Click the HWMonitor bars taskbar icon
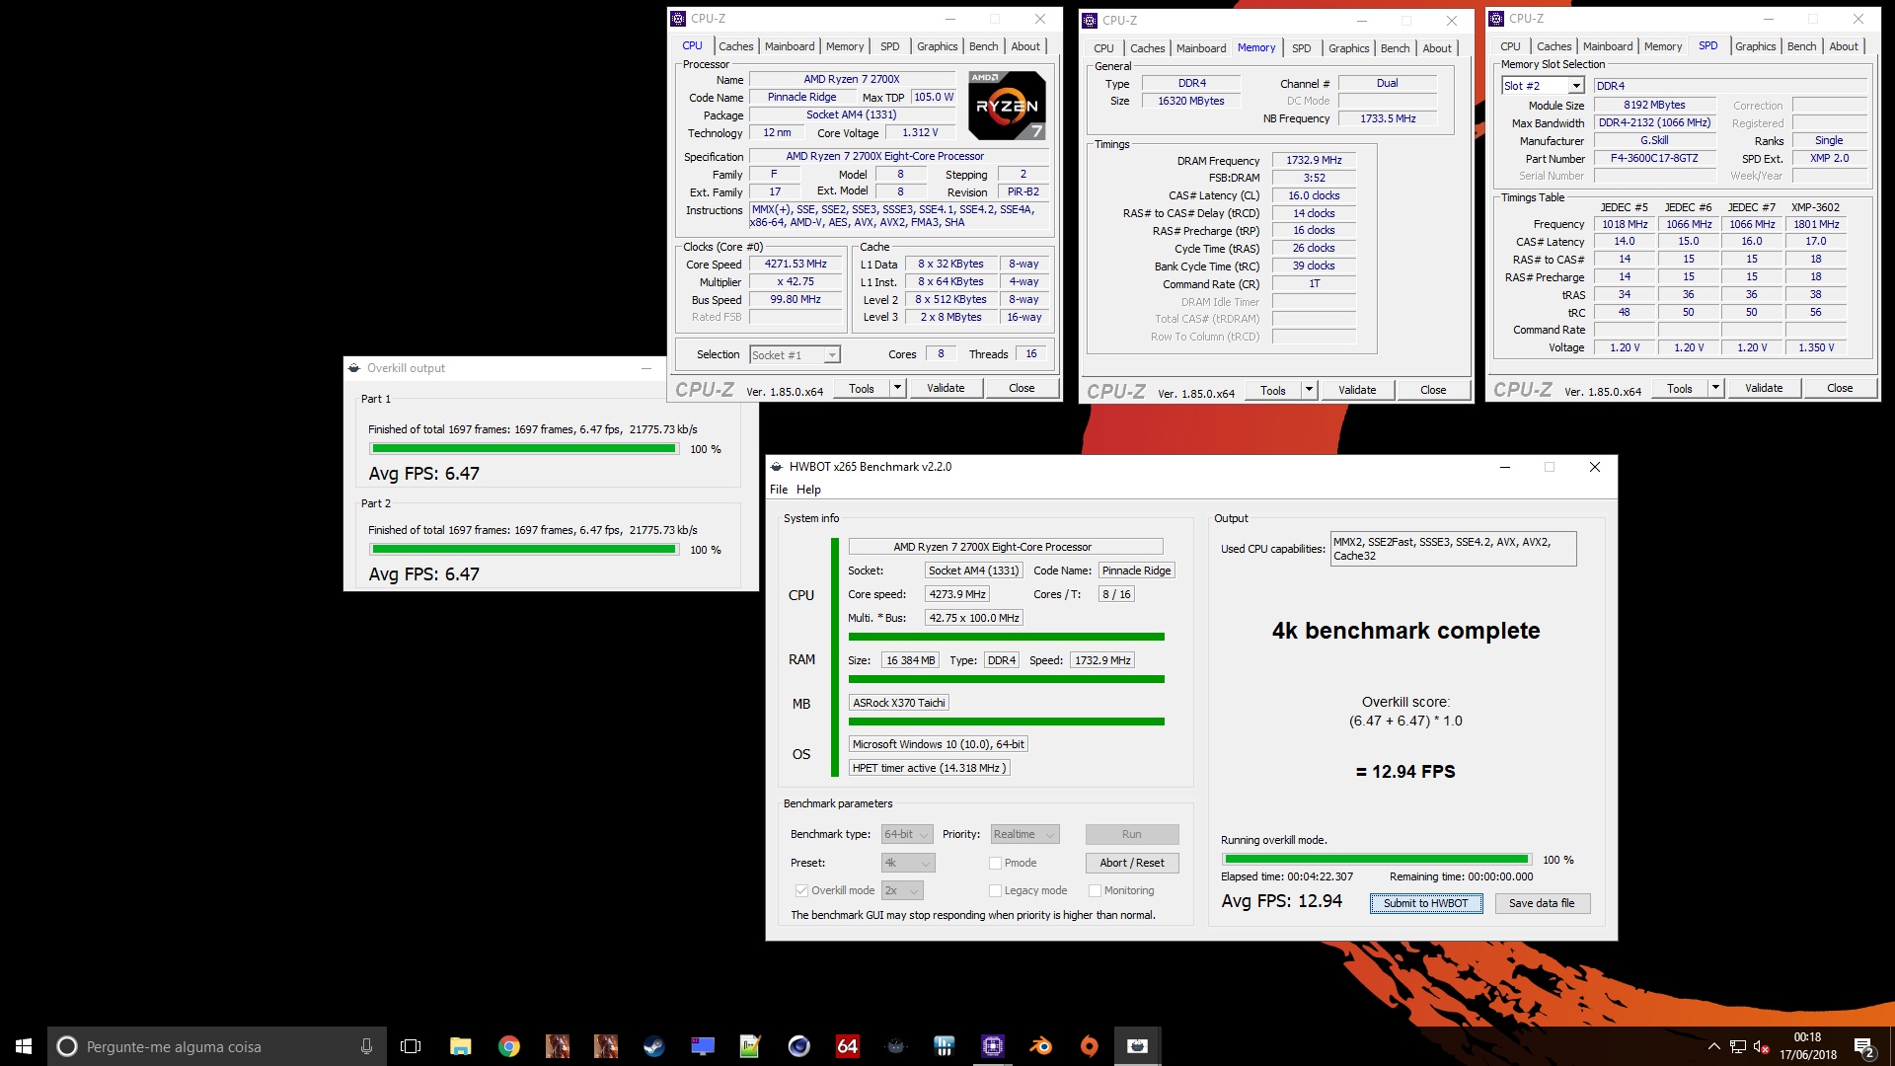 tap(944, 1046)
